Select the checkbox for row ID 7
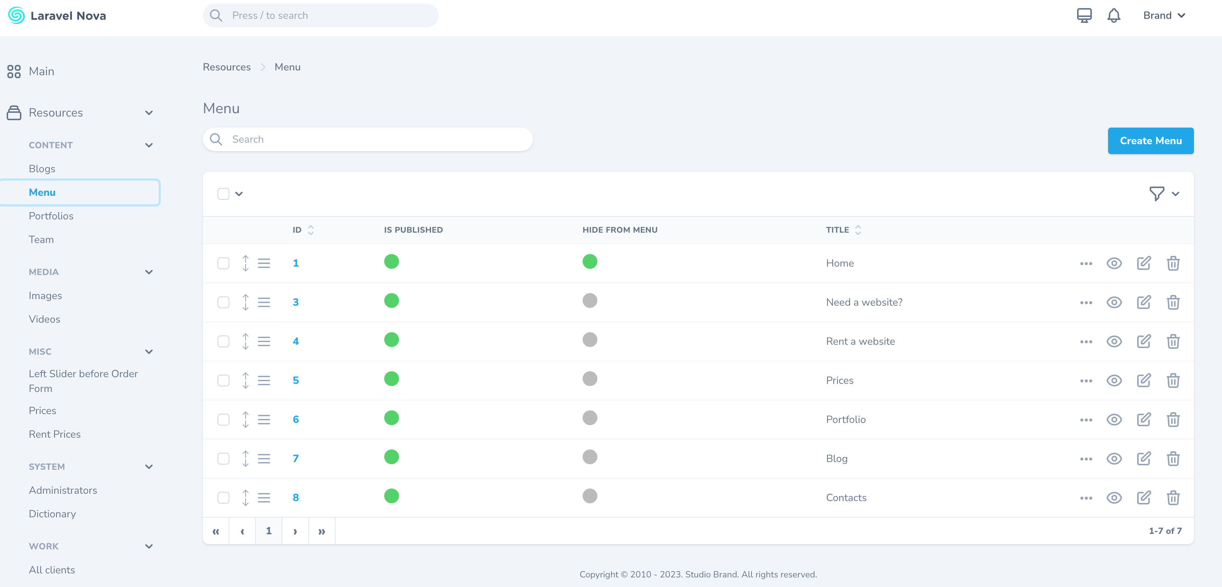1222x587 pixels. pos(223,459)
